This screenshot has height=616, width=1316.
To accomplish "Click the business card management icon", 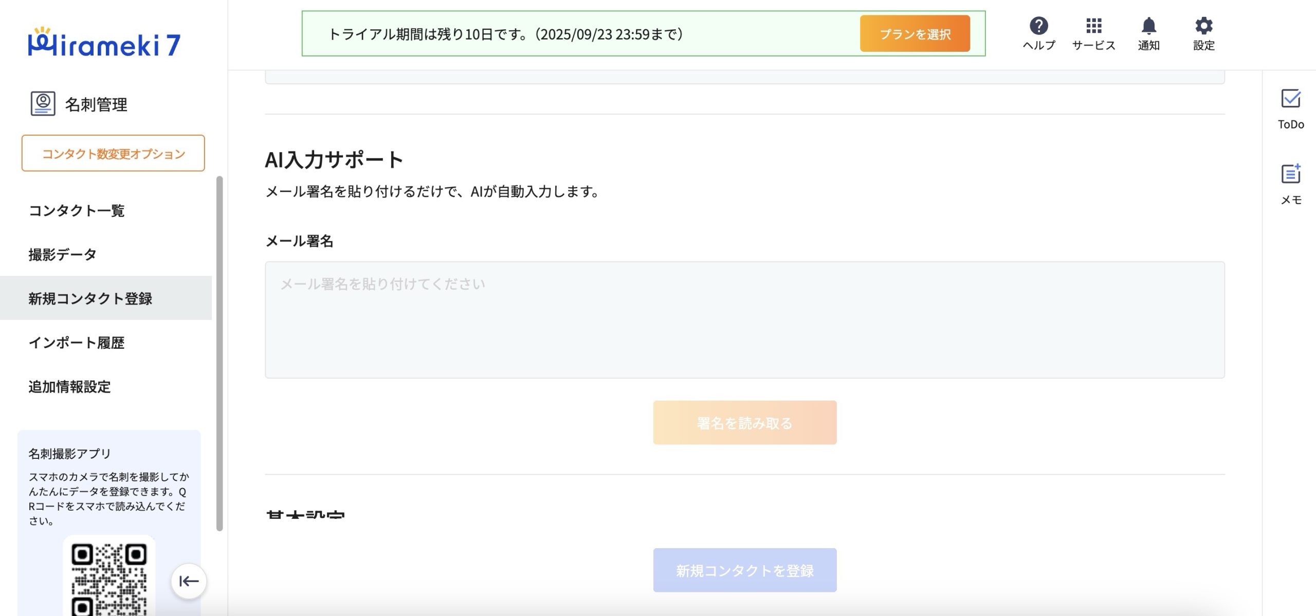I will click(43, 103).
